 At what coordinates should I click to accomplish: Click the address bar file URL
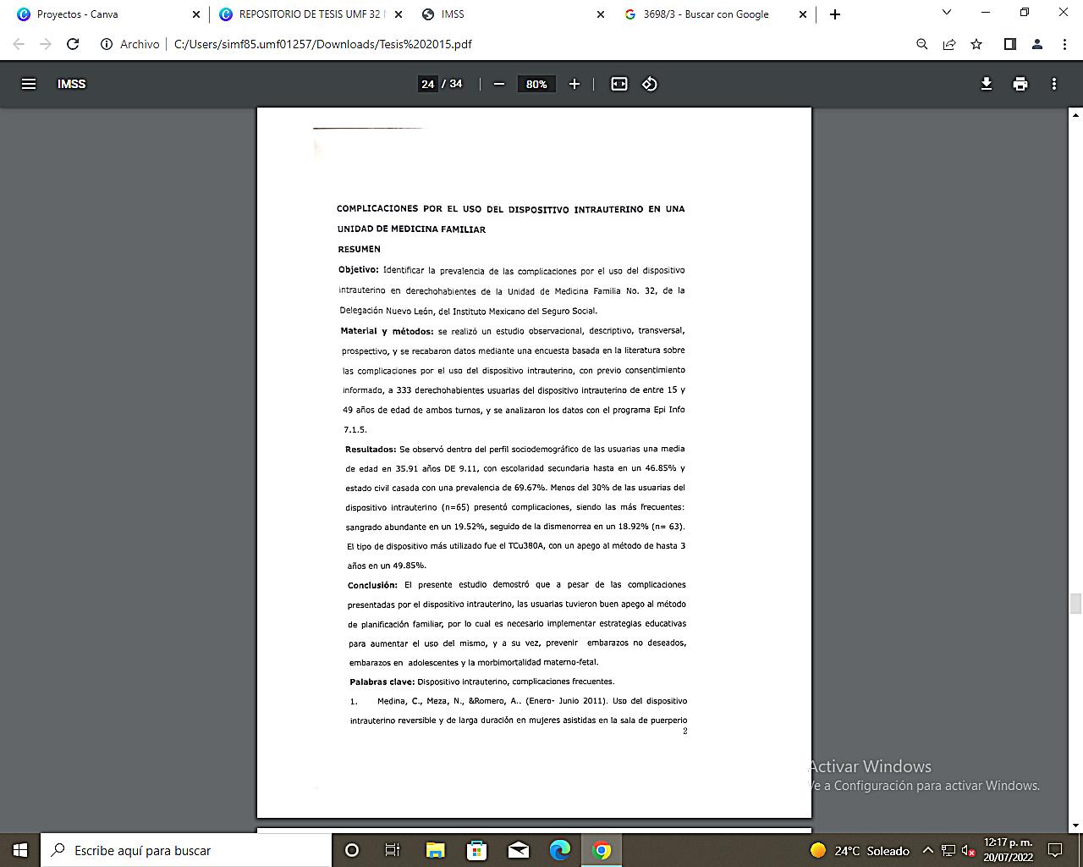[323, 44]
